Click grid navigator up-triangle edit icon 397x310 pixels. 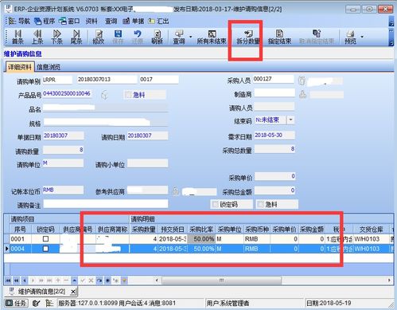[x=75, y=281]
